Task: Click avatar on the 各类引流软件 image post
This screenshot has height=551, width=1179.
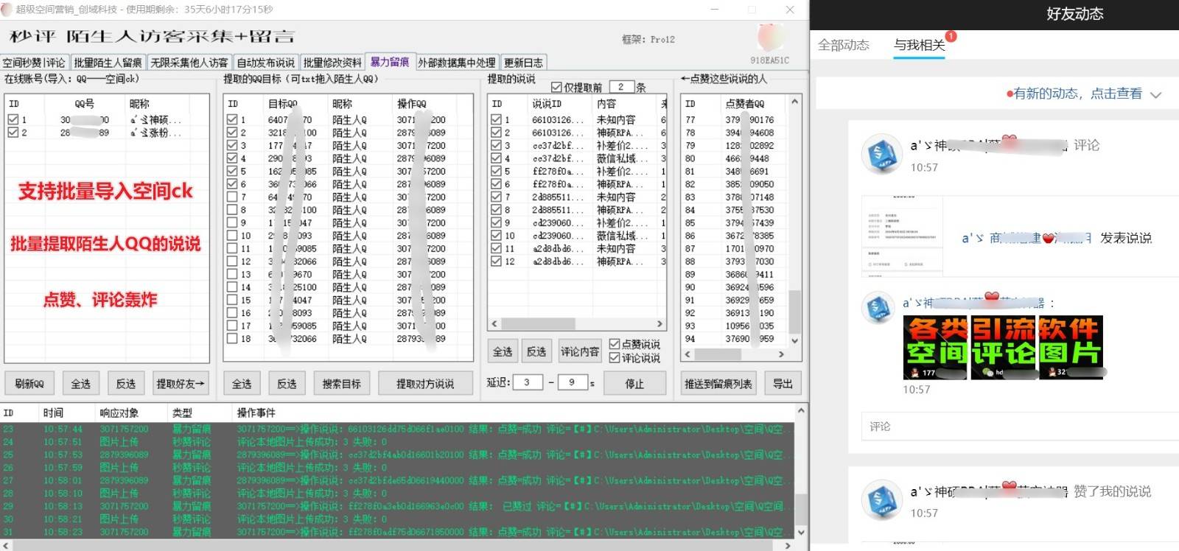Action: click(879, 306)
